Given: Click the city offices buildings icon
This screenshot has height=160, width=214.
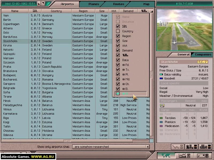Looking at the screenshot, I should pyautogui.click(x=205, y=147).
